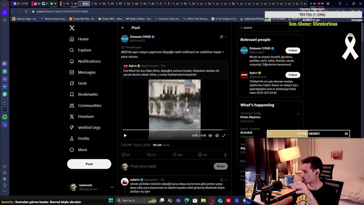Play the video

pos(125,136)
